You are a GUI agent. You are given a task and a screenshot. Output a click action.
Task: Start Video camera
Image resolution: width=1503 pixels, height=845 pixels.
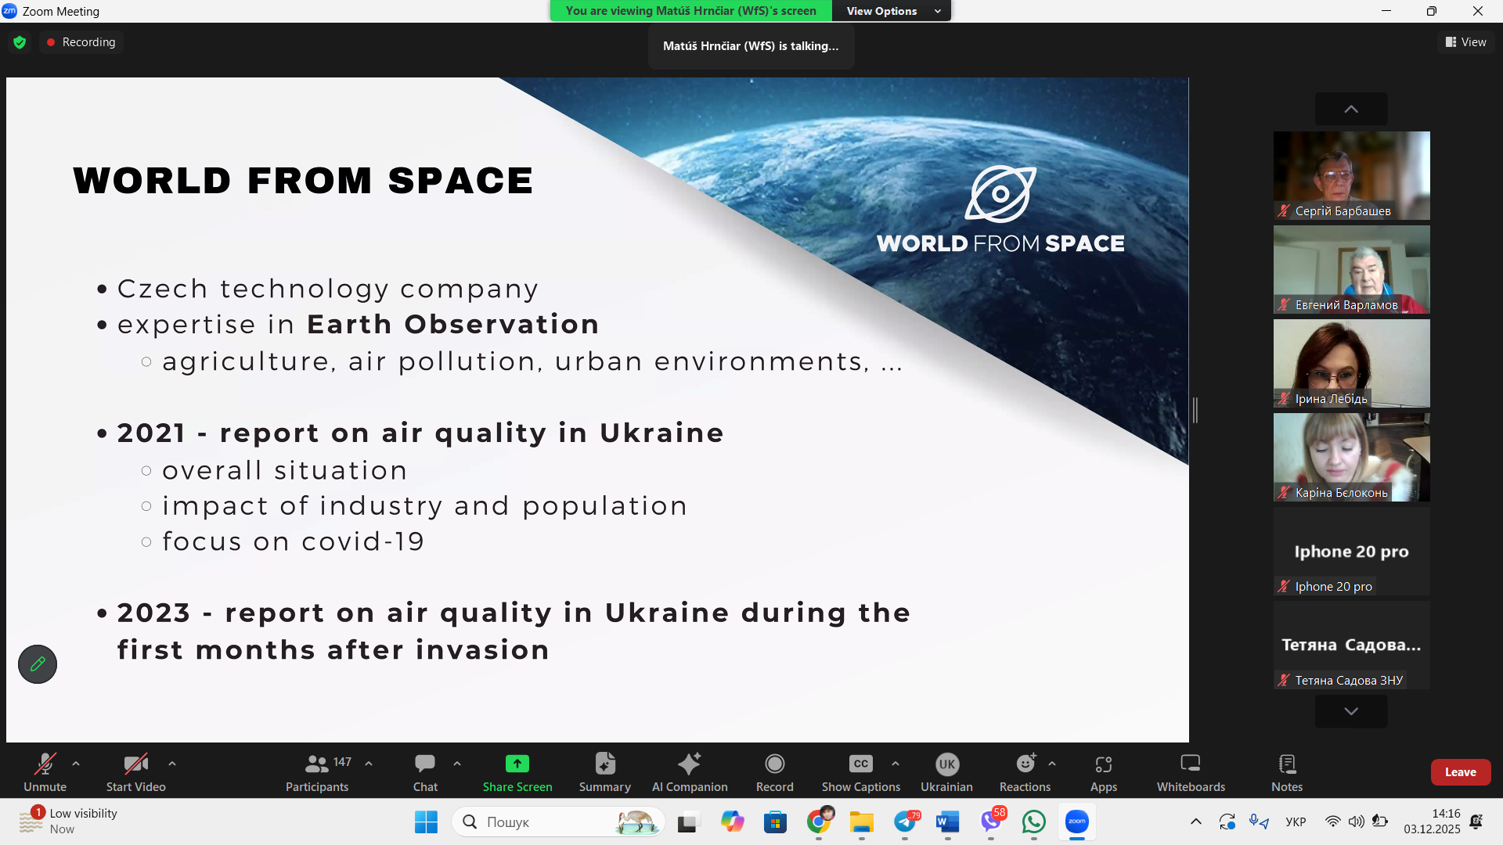pos(136,772)
